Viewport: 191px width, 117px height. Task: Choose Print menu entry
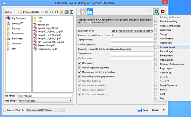tap(172, 94)
